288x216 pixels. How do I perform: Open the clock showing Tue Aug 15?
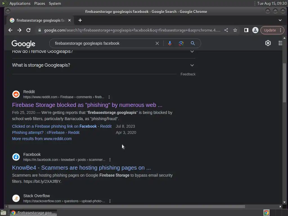[272, 3]
